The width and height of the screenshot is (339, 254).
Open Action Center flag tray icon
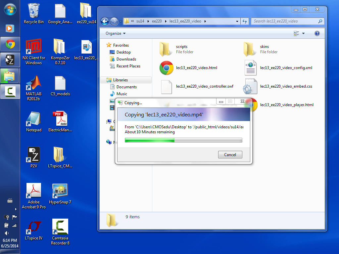click(x=15, y=217)
